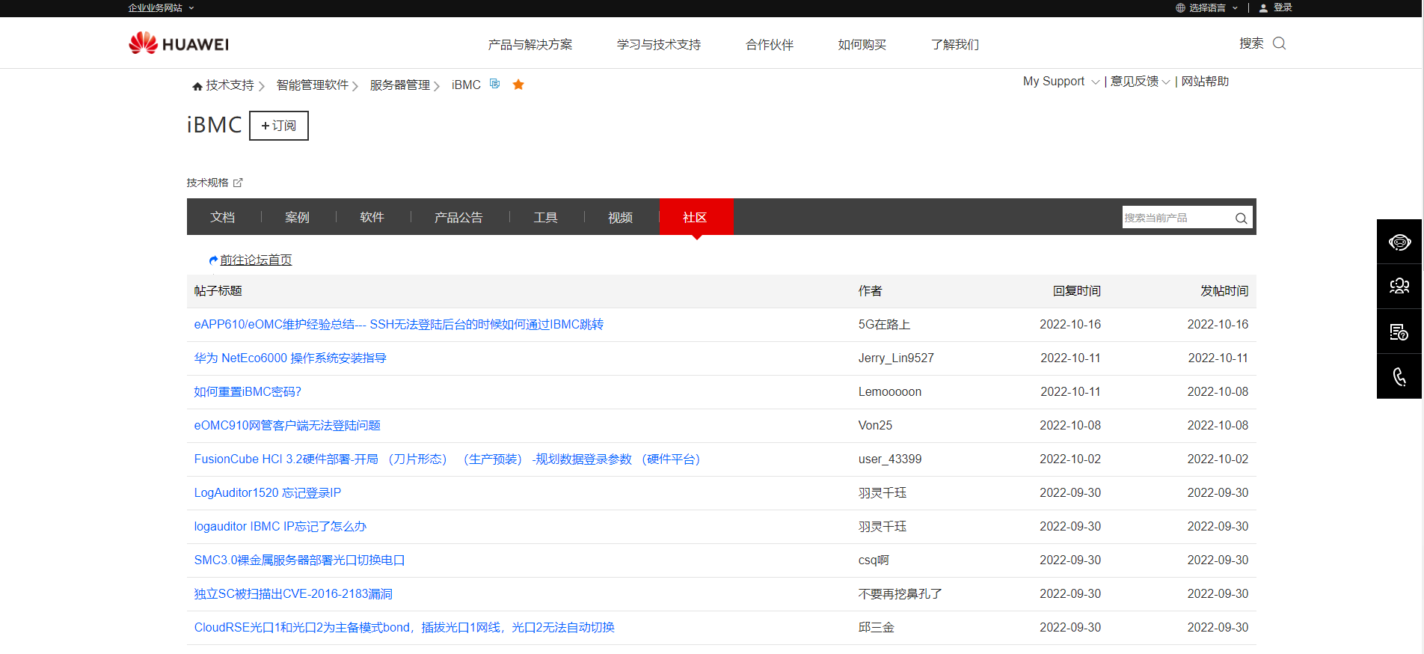Open 如何购买 menu
The image size is (1424, 654).
pos(862,45)
